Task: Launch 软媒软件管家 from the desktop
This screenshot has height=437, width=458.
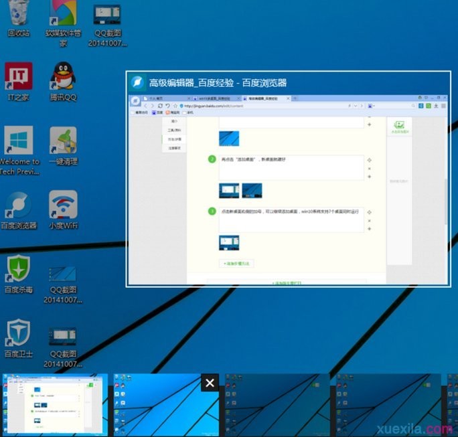Action: click(63, 22)
